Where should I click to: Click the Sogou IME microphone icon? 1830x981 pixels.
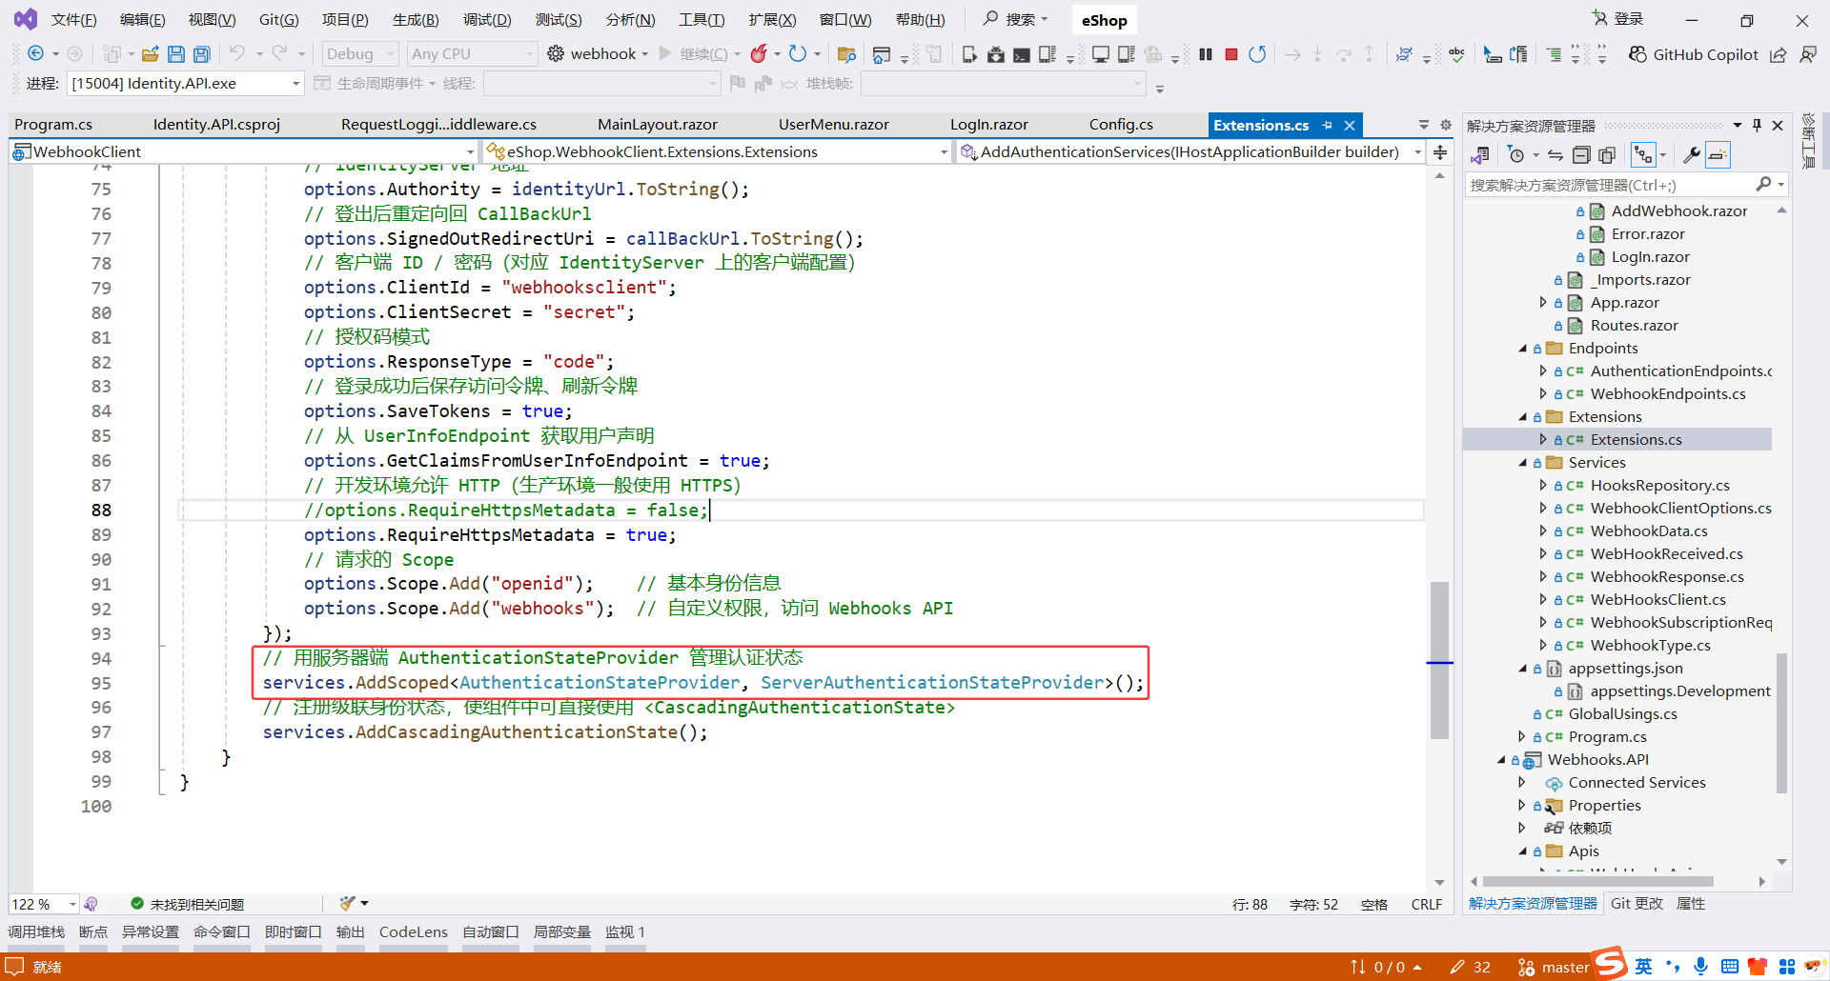1701,967
